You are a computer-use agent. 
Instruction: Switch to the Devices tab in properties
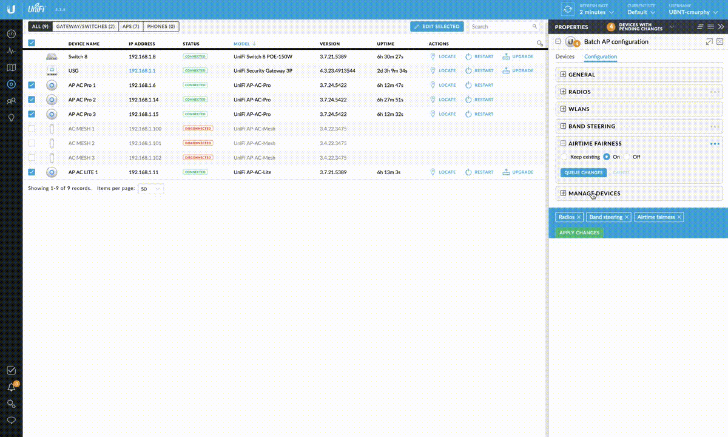pyautogui.click(x=565, y=56)
